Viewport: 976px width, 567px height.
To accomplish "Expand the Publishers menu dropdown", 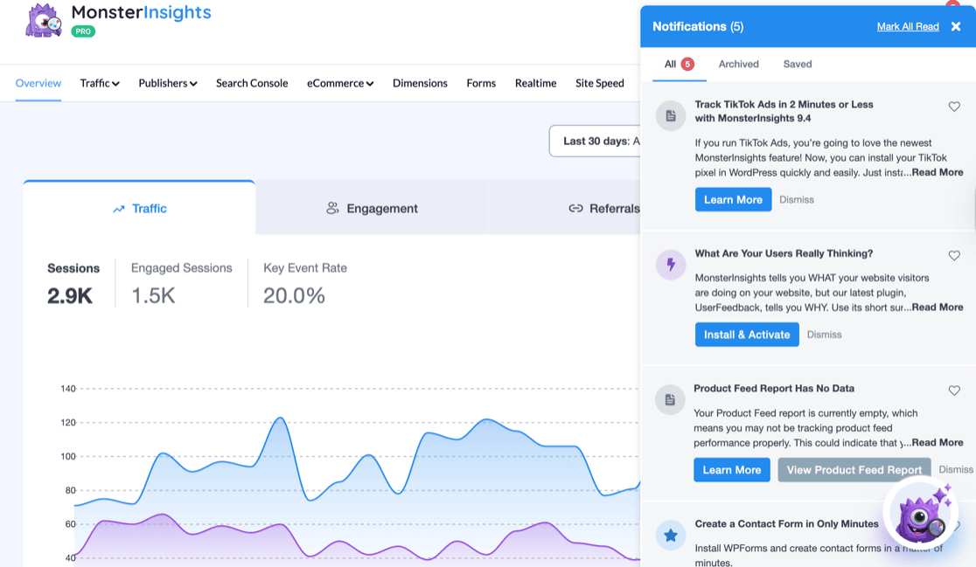I will 167,83.
